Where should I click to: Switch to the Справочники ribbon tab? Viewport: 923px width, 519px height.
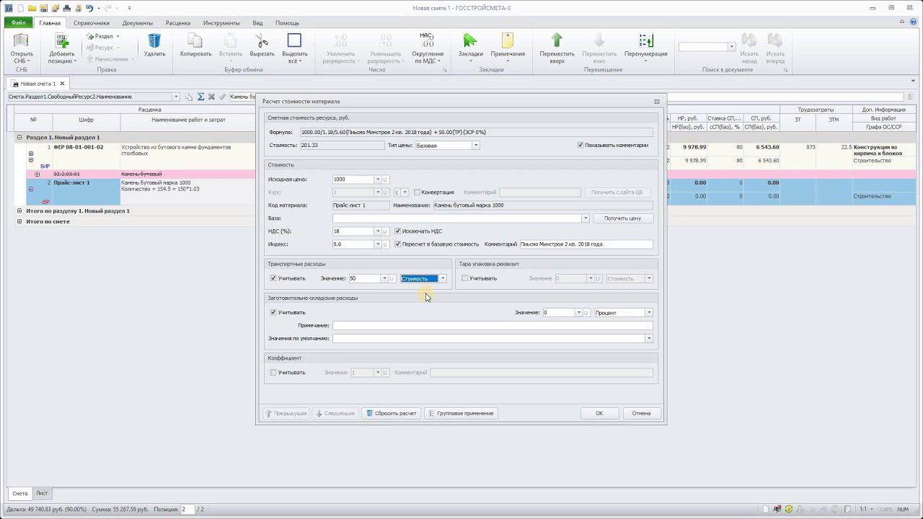[92, 23]
